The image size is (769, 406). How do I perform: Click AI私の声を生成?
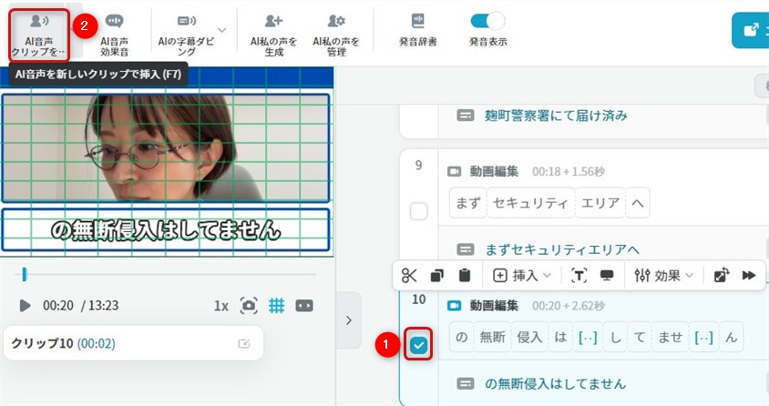(270, 34)
